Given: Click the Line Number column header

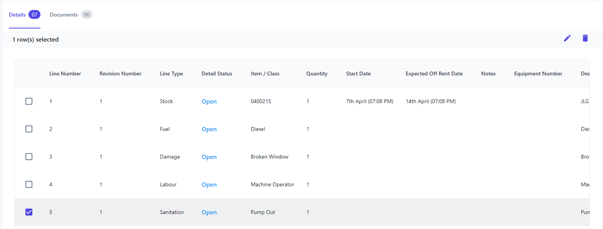Looking at the screenshot, I should pyautogui.click(x=65, y=74).
